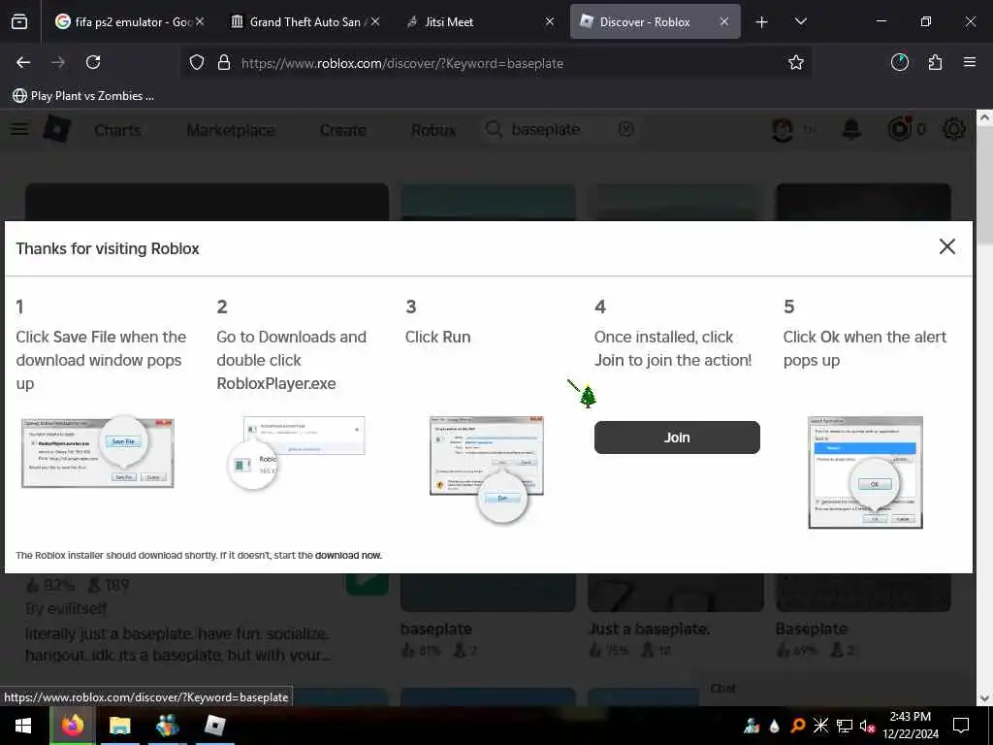
Task: Click the Firefox taskbar icon
Action: (72, 726)
